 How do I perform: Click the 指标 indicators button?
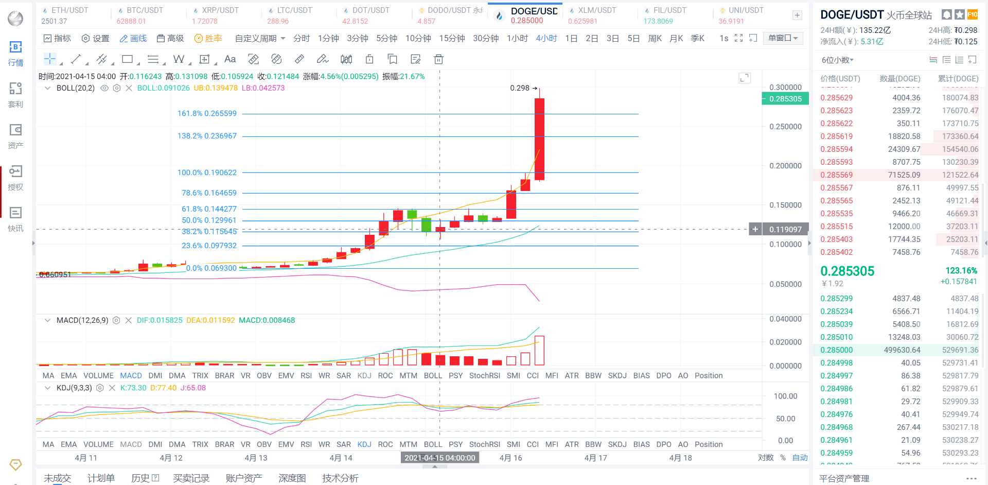[x=57, y=38]
